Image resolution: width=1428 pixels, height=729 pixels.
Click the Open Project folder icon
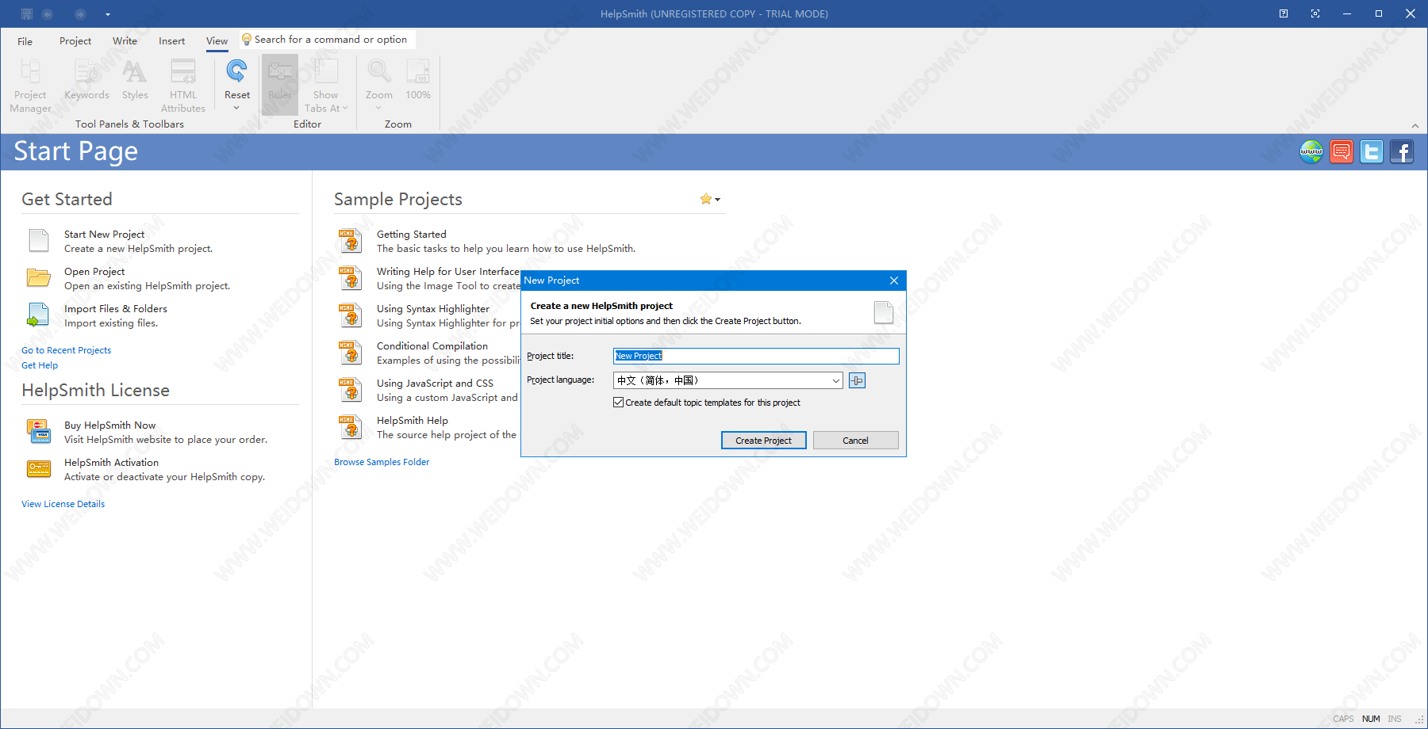point(39,277)
